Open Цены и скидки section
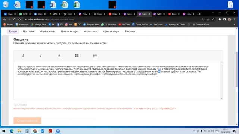 pos(70,31)
